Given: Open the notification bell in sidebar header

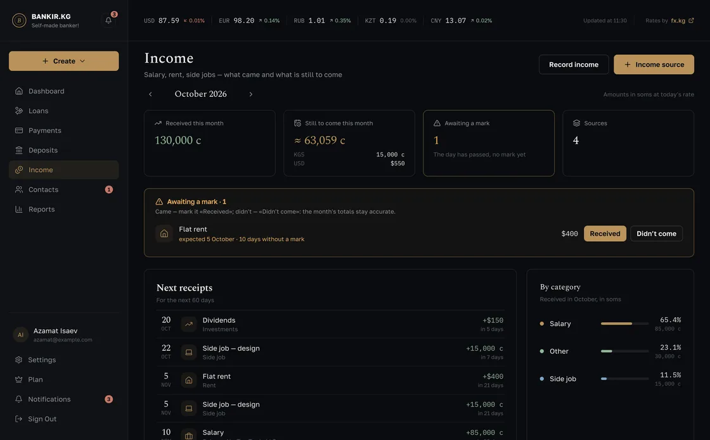Looking at the screenshot, I should click(x=108, y=20).
